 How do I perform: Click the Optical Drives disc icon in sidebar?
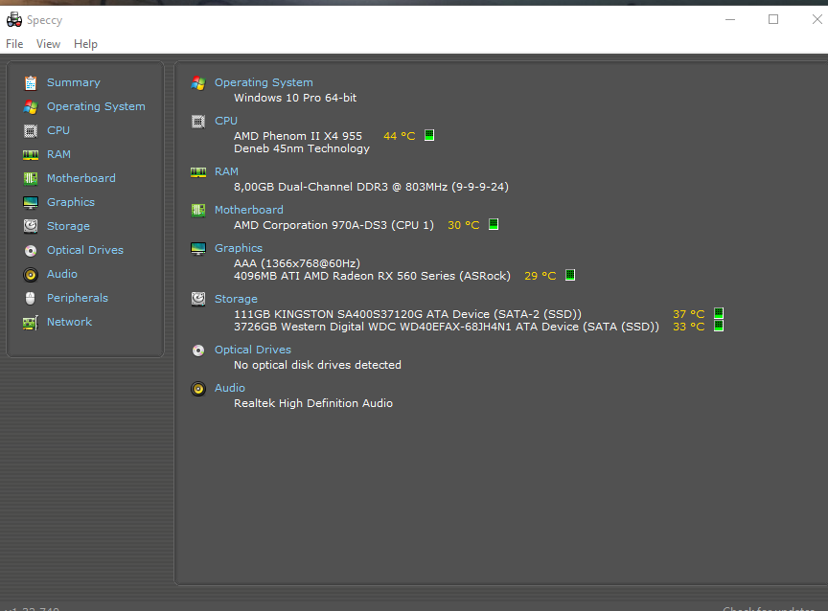click(31, 251)
